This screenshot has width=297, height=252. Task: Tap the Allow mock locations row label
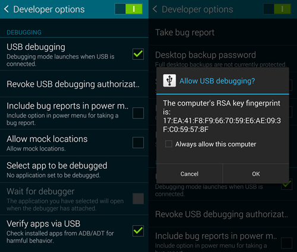pyautogui.click(x=47, y=139)
